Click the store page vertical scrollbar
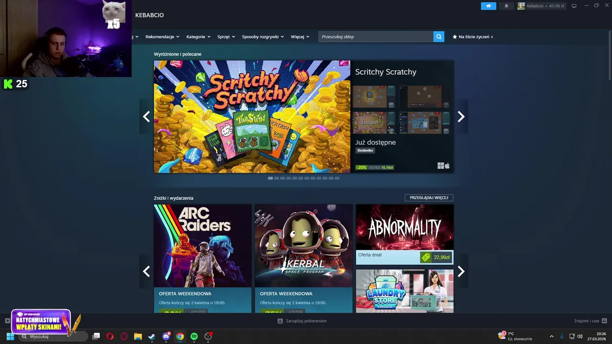Screen dimensions: 612x344 (609, 55)
